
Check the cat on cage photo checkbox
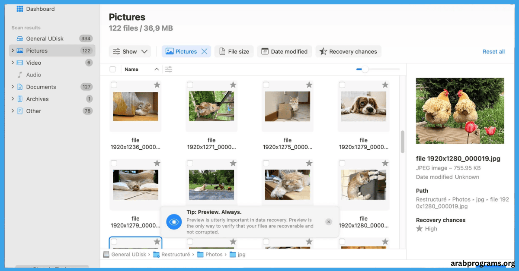[342, 163]
